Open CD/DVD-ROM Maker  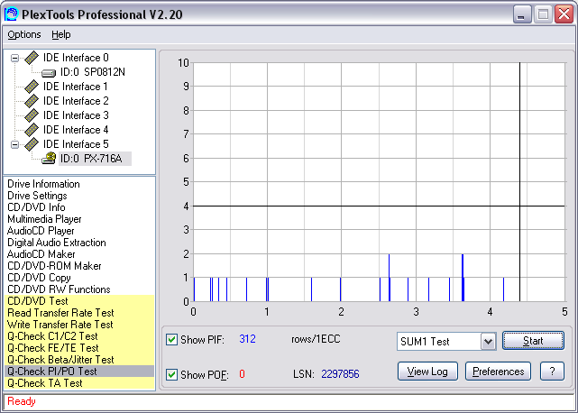click(54, 266)
